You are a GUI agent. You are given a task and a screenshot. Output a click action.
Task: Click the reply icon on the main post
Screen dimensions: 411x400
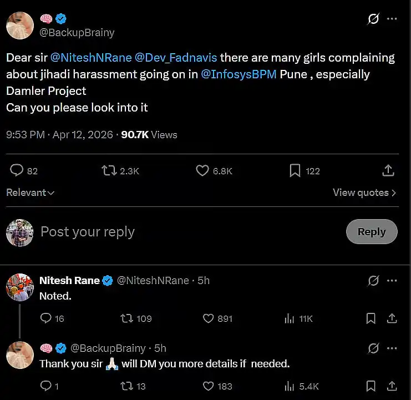coord(17,170)
